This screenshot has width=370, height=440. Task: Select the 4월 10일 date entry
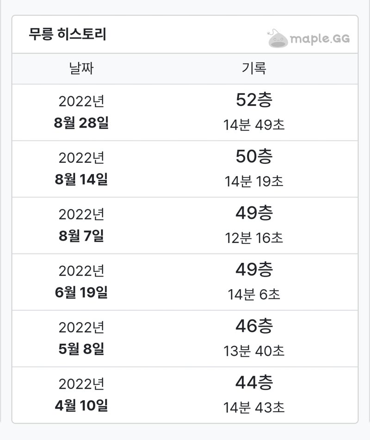(81, 405)
